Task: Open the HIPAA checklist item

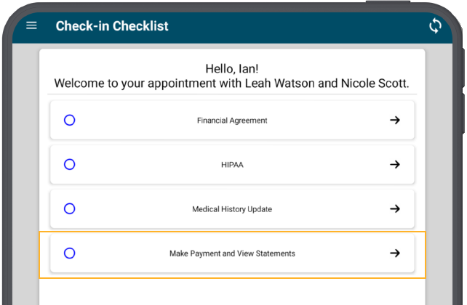Action: (x=232, y=164)
